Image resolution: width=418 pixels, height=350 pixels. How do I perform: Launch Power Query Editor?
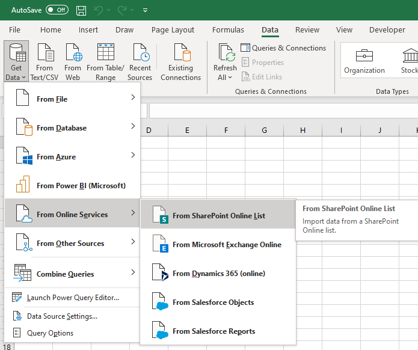(x=72, y=298)
